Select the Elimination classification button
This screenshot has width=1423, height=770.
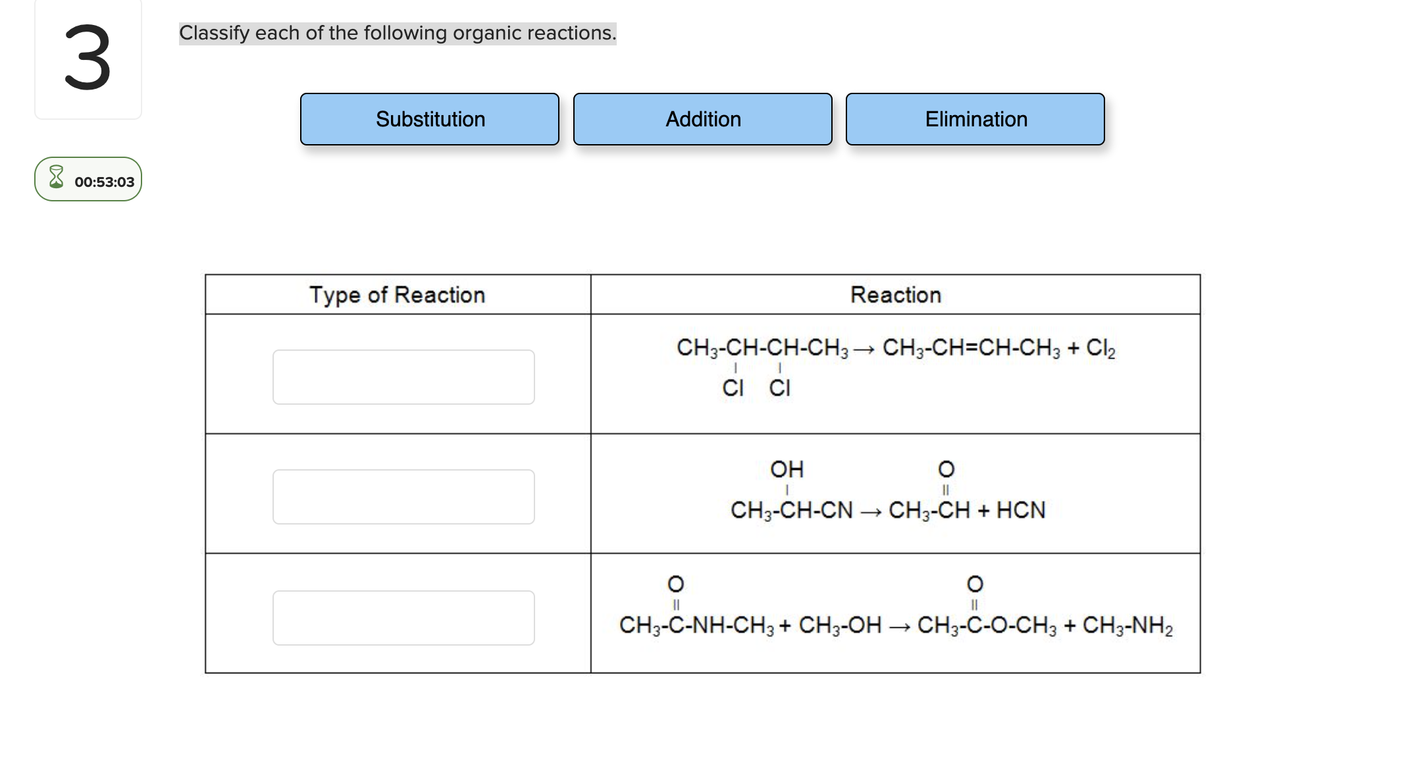[x=976, y=119]
